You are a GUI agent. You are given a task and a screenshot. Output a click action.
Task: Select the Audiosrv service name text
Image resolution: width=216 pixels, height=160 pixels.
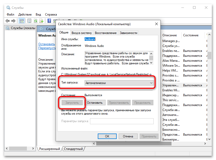(90, 39)
